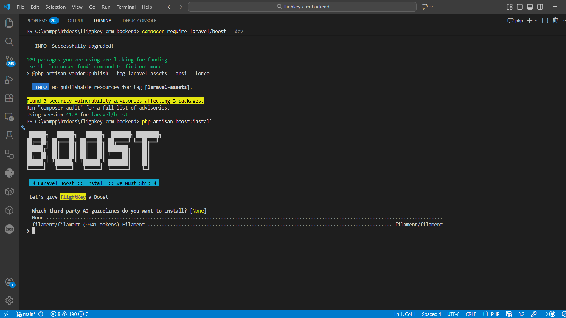Screen dimensions: 566x318
Task: Toggle the secondary side bar layout button
Action: click(x=540, y=7)
